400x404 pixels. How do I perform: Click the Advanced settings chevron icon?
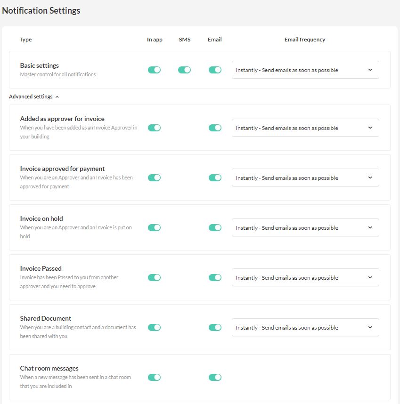pos(57,97)
